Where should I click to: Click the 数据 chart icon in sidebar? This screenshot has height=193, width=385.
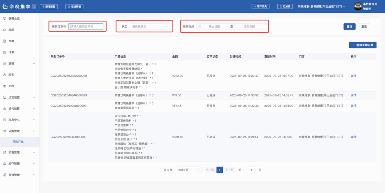(x=4, y=64)
